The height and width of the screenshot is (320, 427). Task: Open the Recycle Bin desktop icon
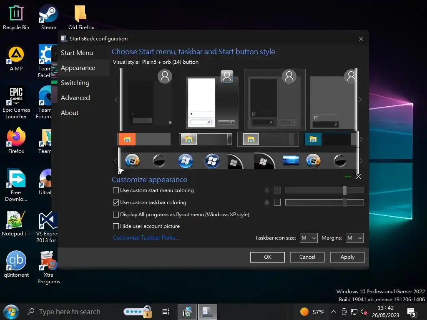(x=16, y=17)
